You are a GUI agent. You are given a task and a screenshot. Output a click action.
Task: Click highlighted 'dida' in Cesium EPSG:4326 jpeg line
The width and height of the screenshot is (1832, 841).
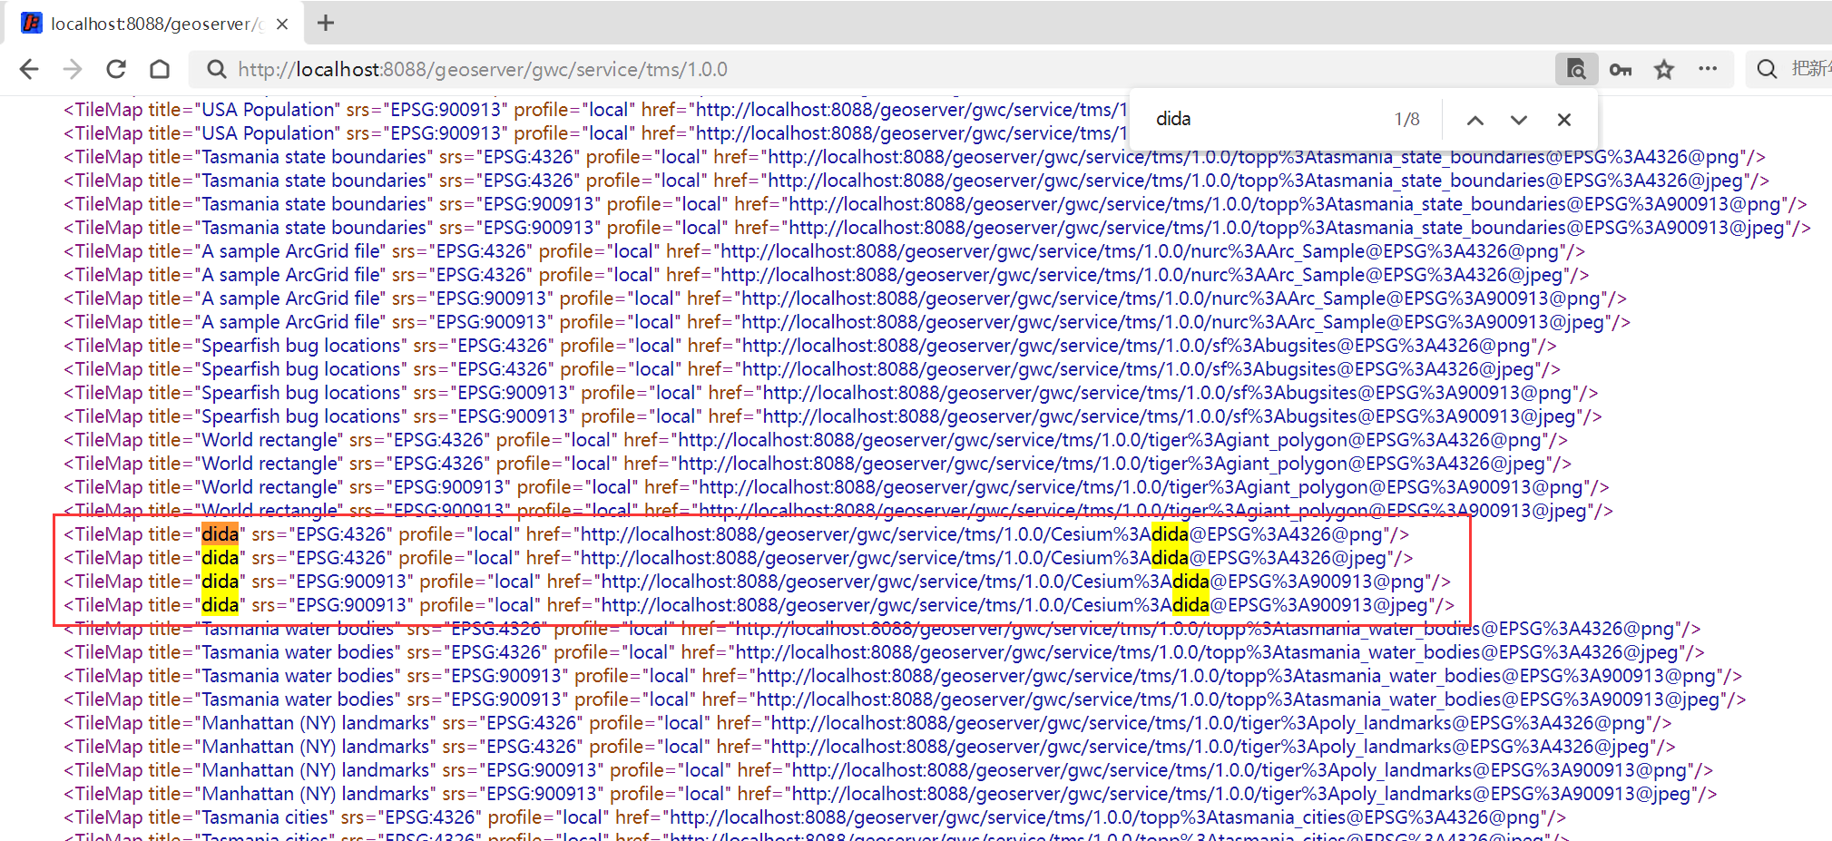tap(1170, 558)
